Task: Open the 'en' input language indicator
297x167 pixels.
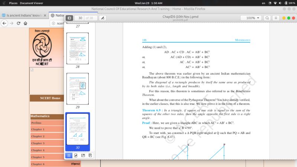Action: (x=264, y=3)
